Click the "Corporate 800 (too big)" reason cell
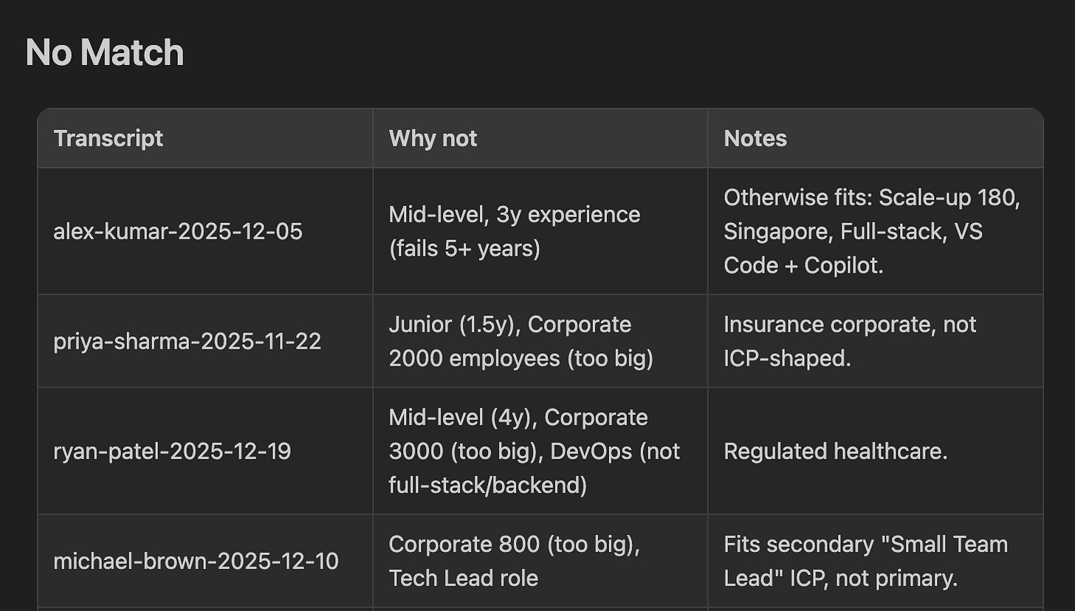 [540, 561]
